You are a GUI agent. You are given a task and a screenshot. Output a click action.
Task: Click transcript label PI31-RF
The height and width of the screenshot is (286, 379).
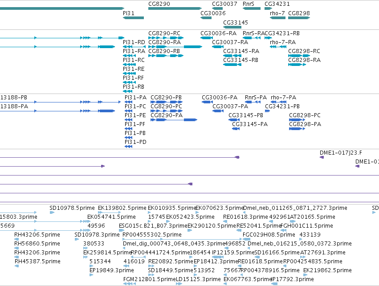tap(133, 78)
